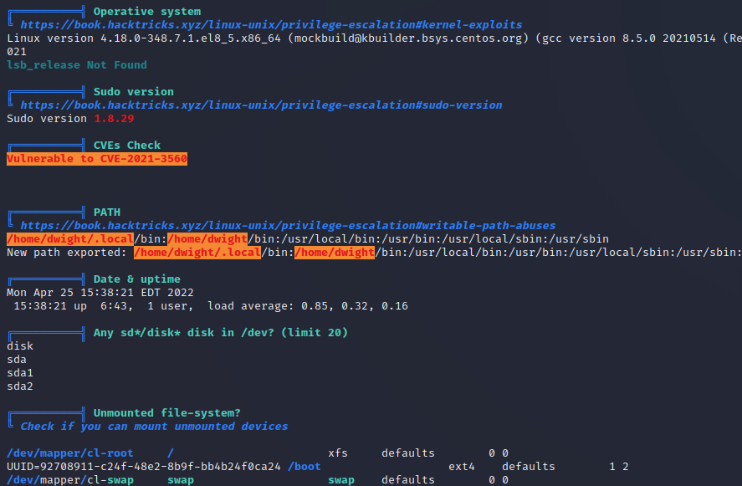Click the red sudo version number 1.8.29
Viewport: 742px width, 486px height.
click(114, 118)
